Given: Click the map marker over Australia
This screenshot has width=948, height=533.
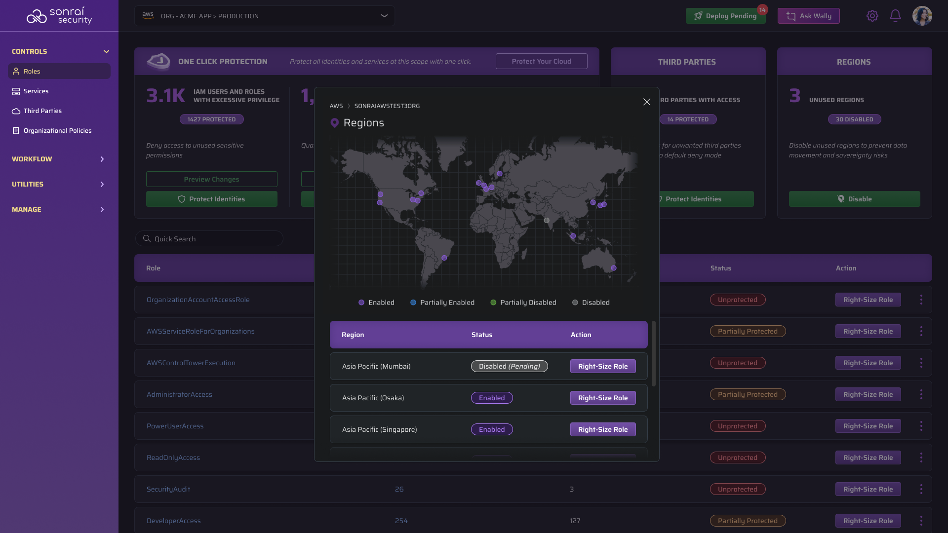Looking at the screenshot, I should point(614,268).
